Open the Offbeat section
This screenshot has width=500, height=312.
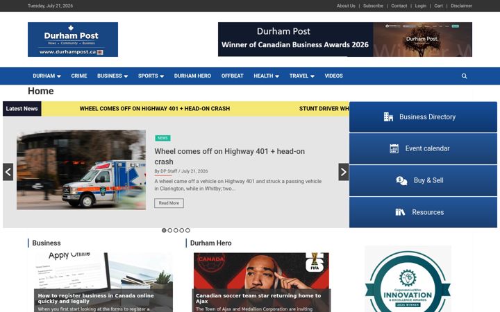(x=232, y=76)
